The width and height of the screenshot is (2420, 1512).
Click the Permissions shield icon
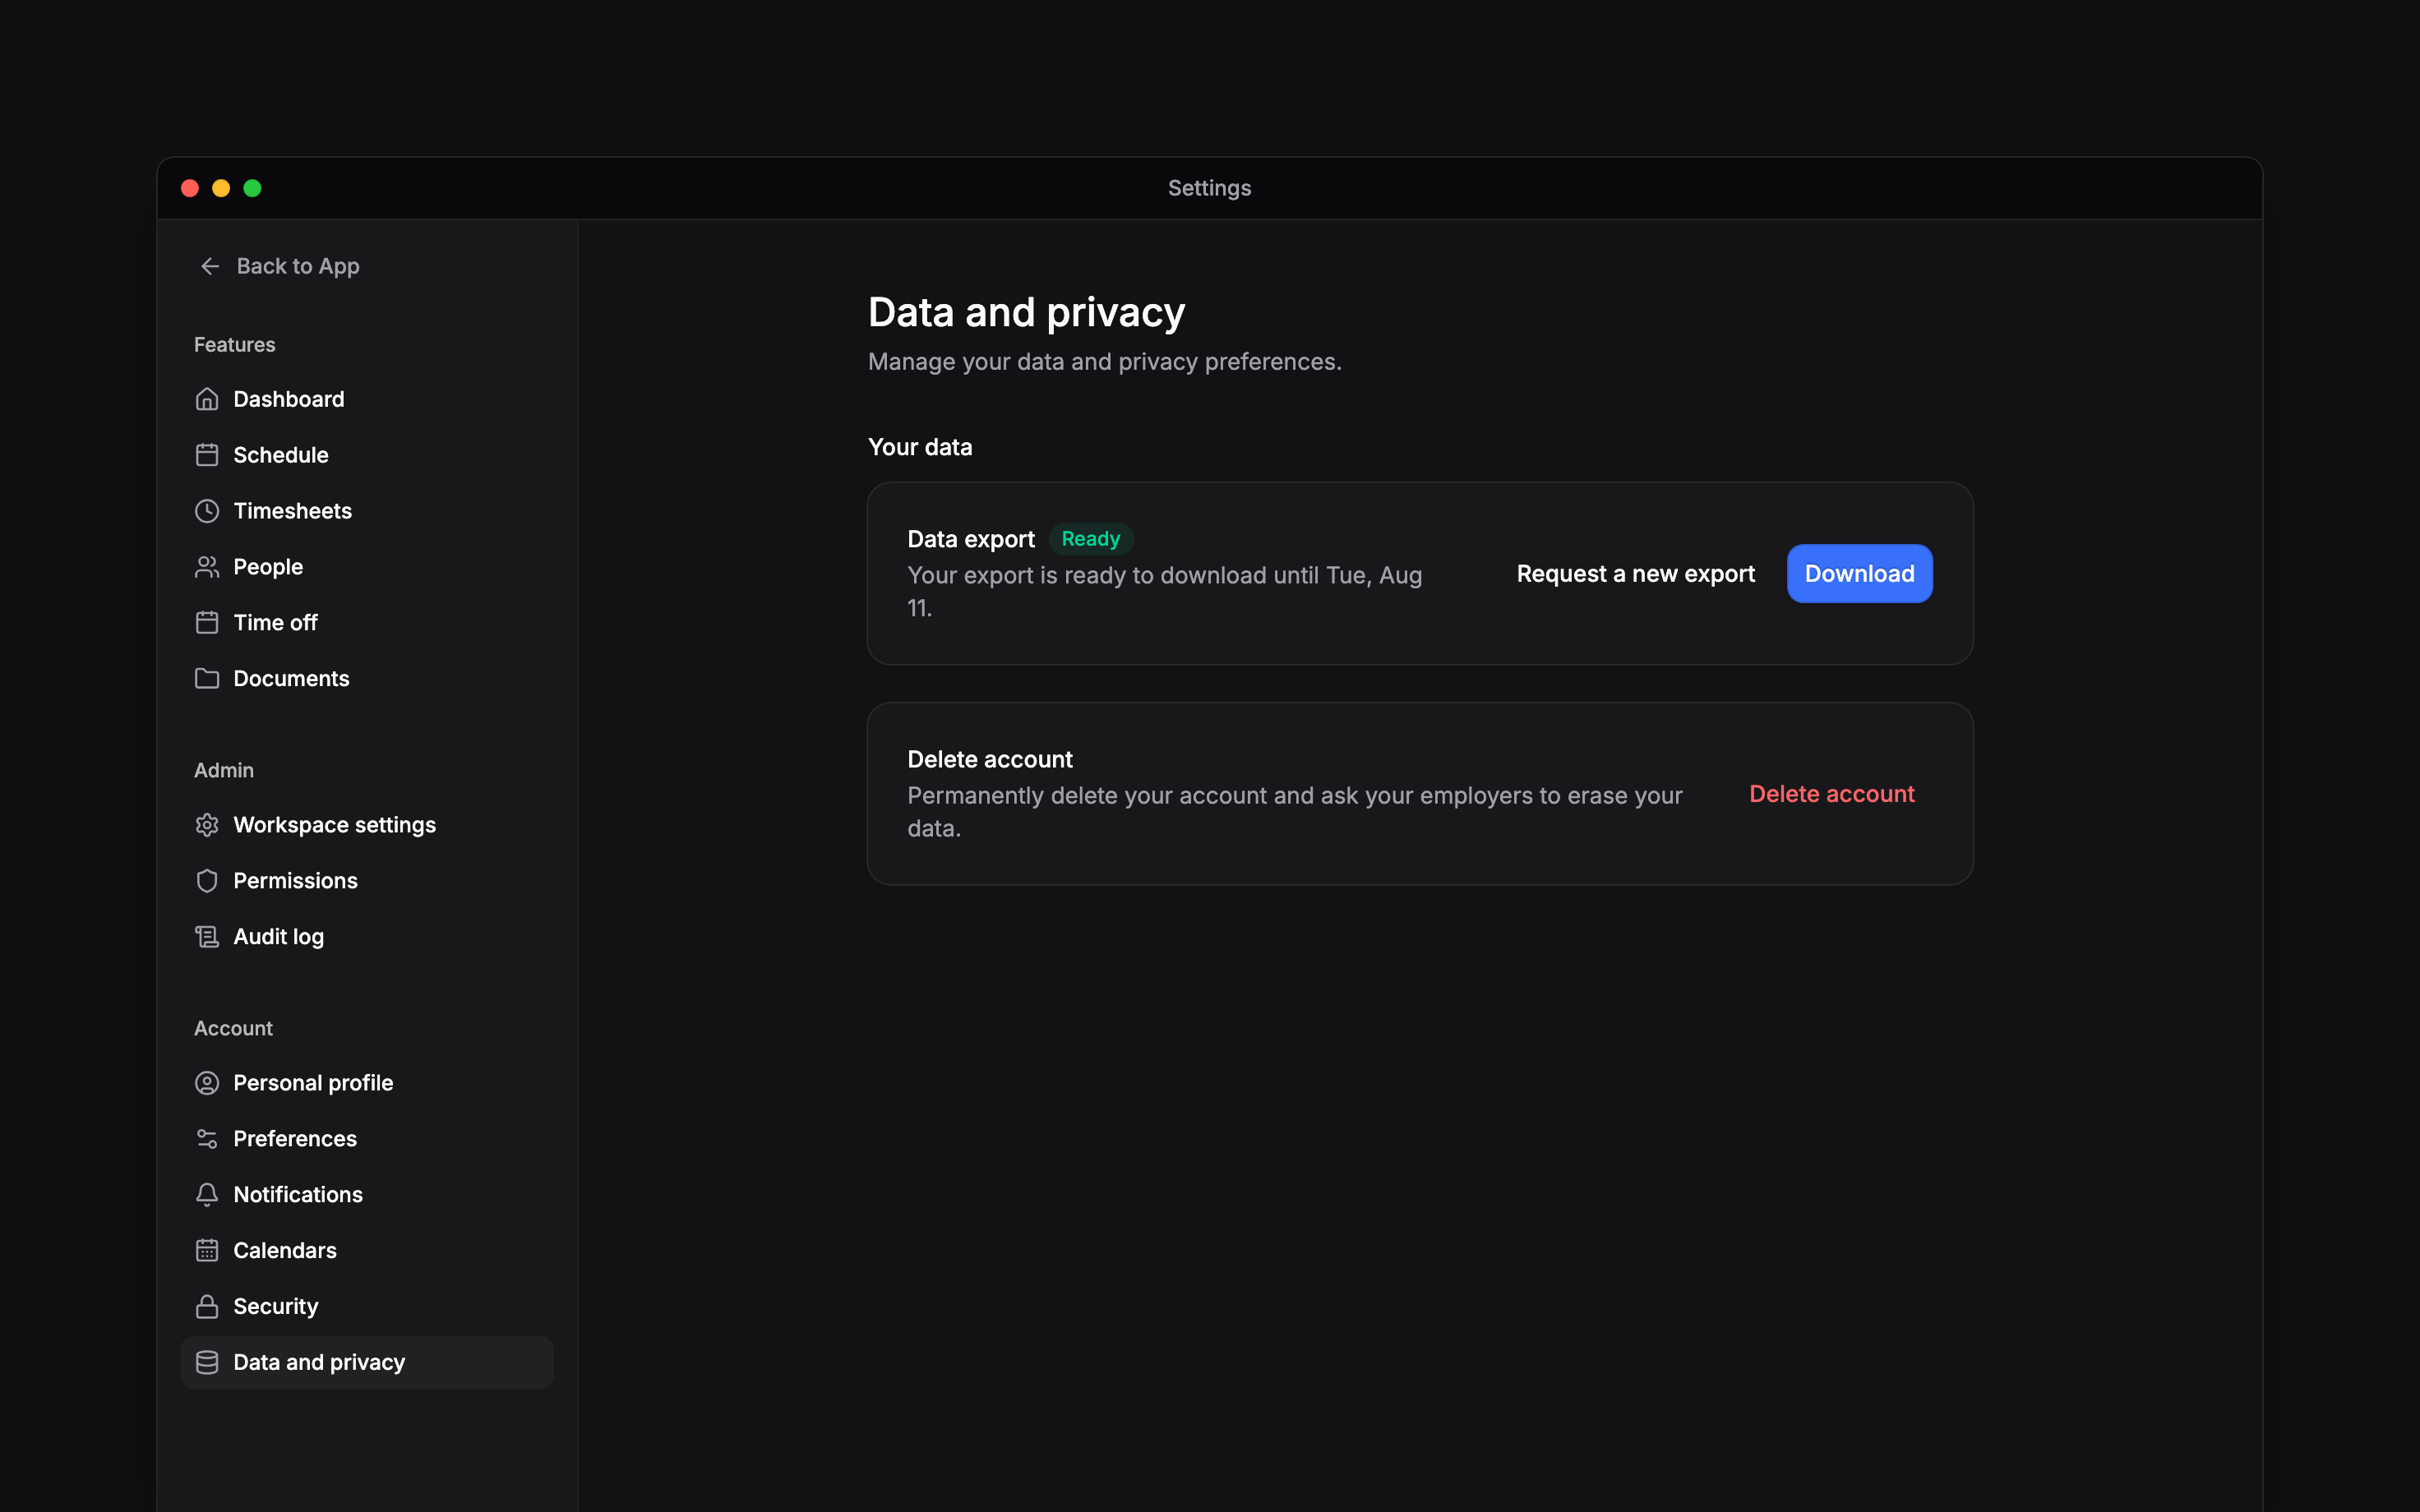207,881
